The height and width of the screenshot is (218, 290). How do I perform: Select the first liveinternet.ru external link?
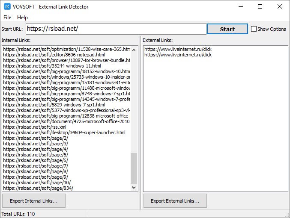click(x=178, y=49)
